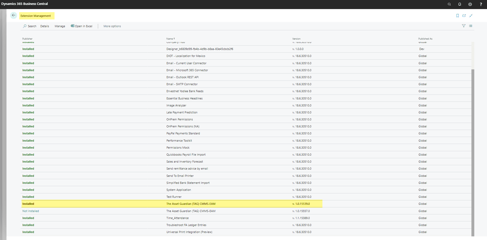Click Installed status of Test Runner row
Viewport: 487px width, 240px height.
click(x=28, y=197)
